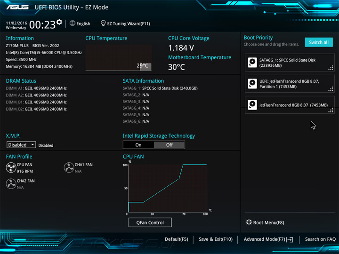Click the Advanced Mode exit-arrow icon
Viewport: 339px width, 254px height.
(x=290, y=239)
